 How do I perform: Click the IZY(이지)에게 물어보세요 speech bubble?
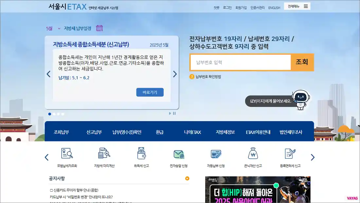tap(271, 101)
